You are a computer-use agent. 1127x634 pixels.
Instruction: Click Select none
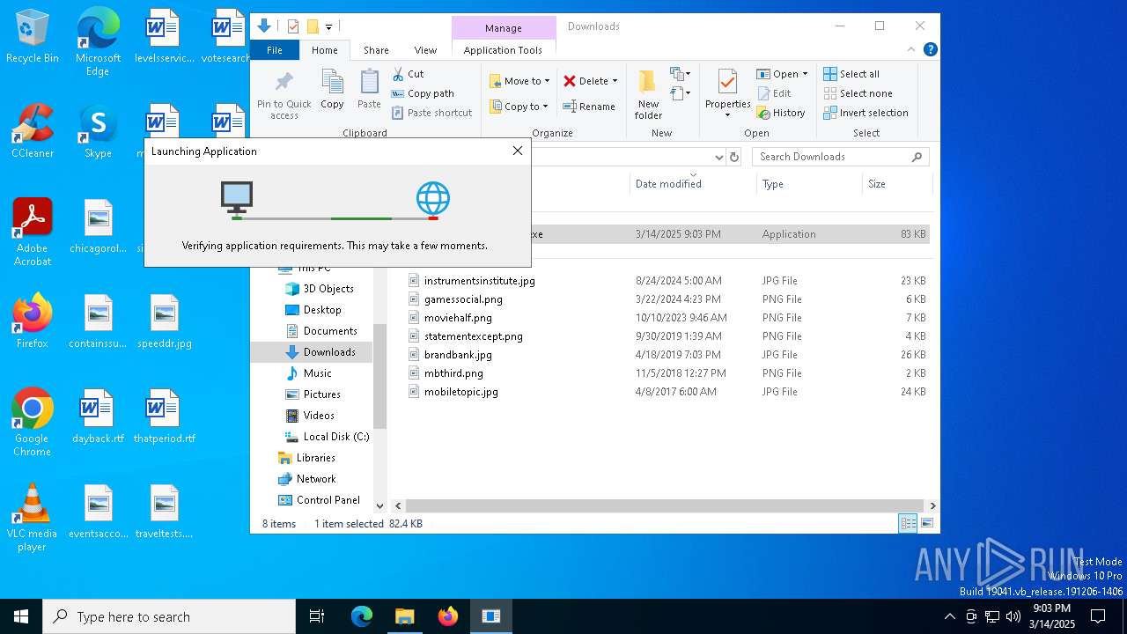(858, 93)
